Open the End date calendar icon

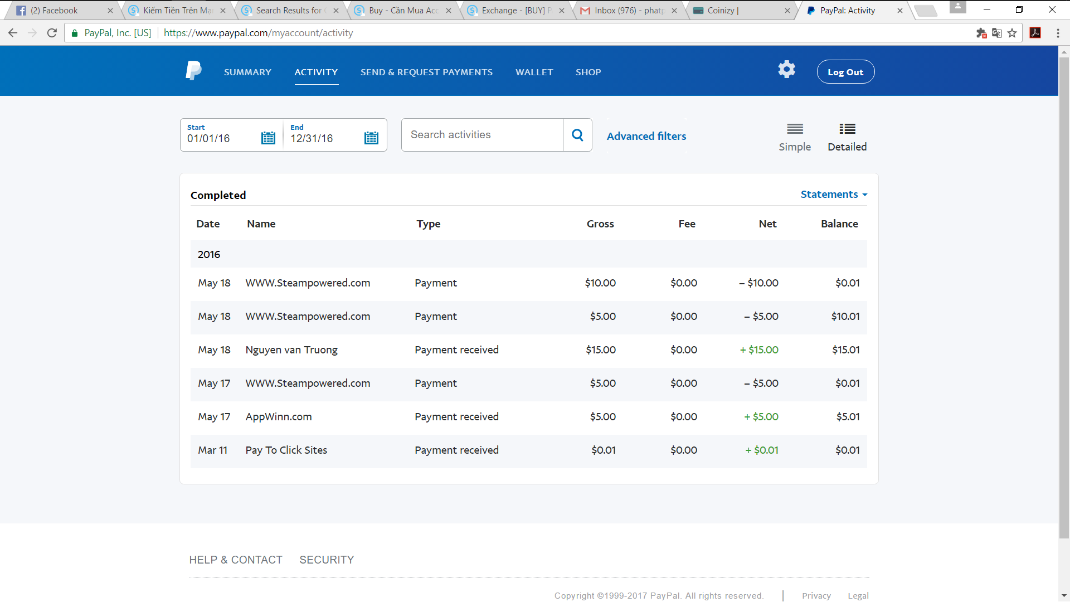tap(371, 138)
